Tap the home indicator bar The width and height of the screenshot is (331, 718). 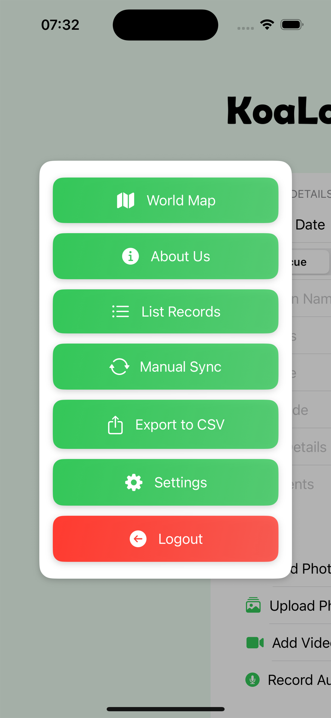(165, 709)
